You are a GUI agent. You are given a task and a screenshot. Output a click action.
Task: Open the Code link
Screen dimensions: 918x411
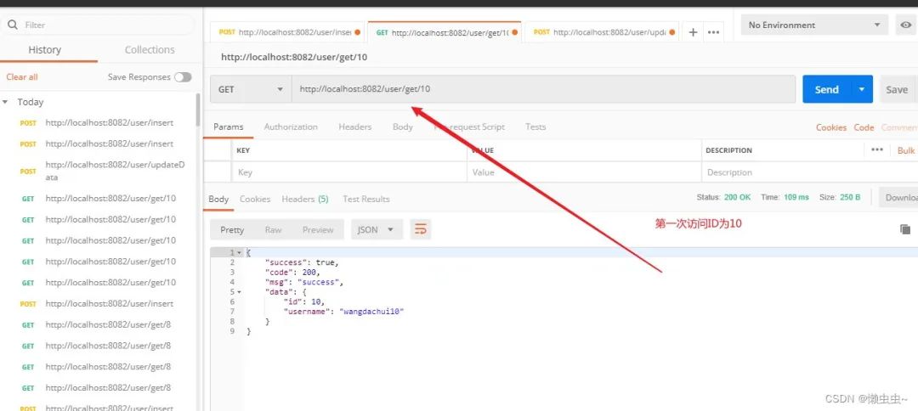click(x=864, y=127)
